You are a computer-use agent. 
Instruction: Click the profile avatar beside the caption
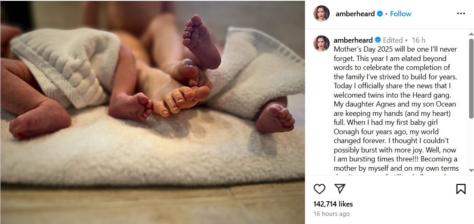pyautogui.click(x=321, y=43)
